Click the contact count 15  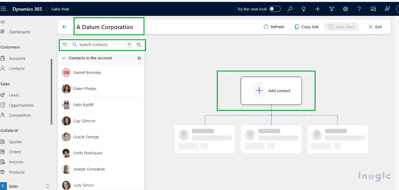click(x=139, y=58)
